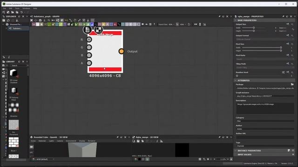Viewport: 298px width, 167px height.
Task: Click the B input connector
Action: pos(89,55)
